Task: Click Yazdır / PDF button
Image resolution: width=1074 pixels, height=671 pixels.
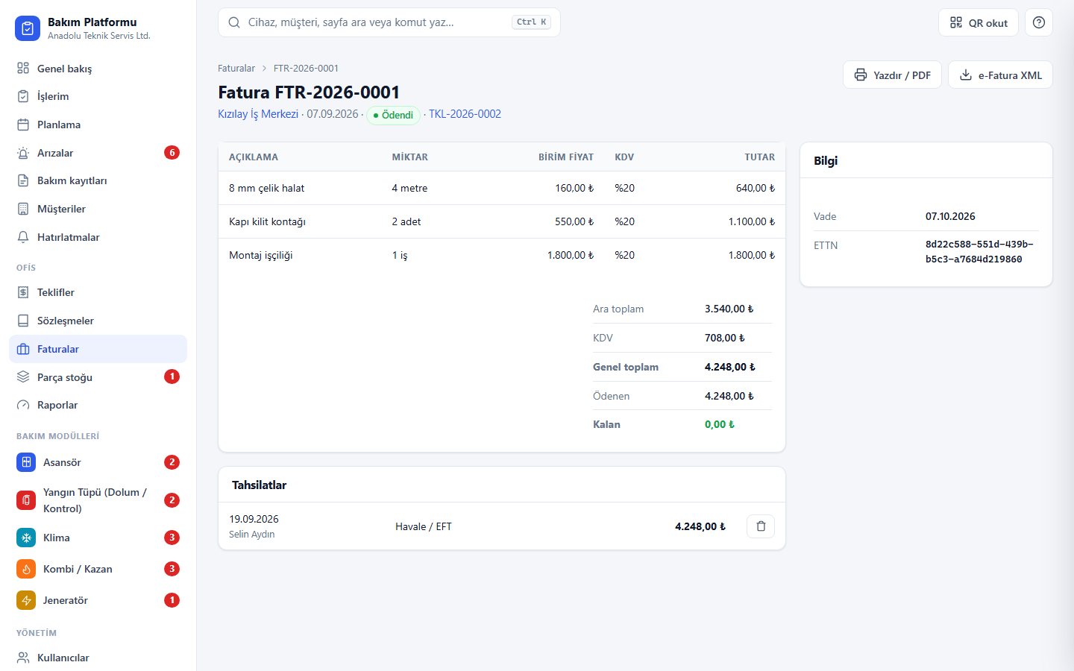Action: click(x=892, y=75)
